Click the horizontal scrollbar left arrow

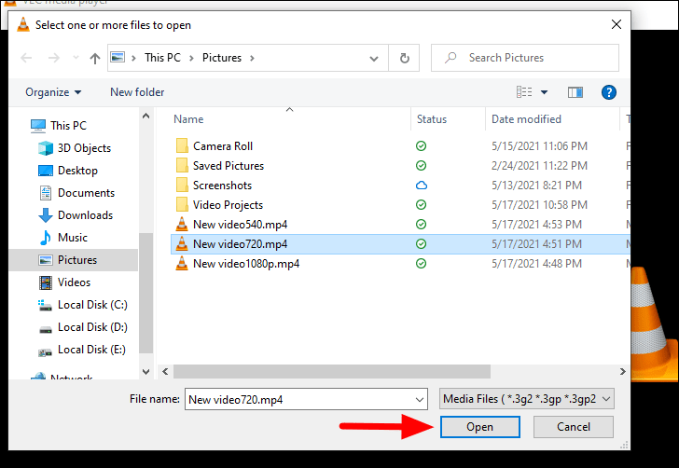165,371
